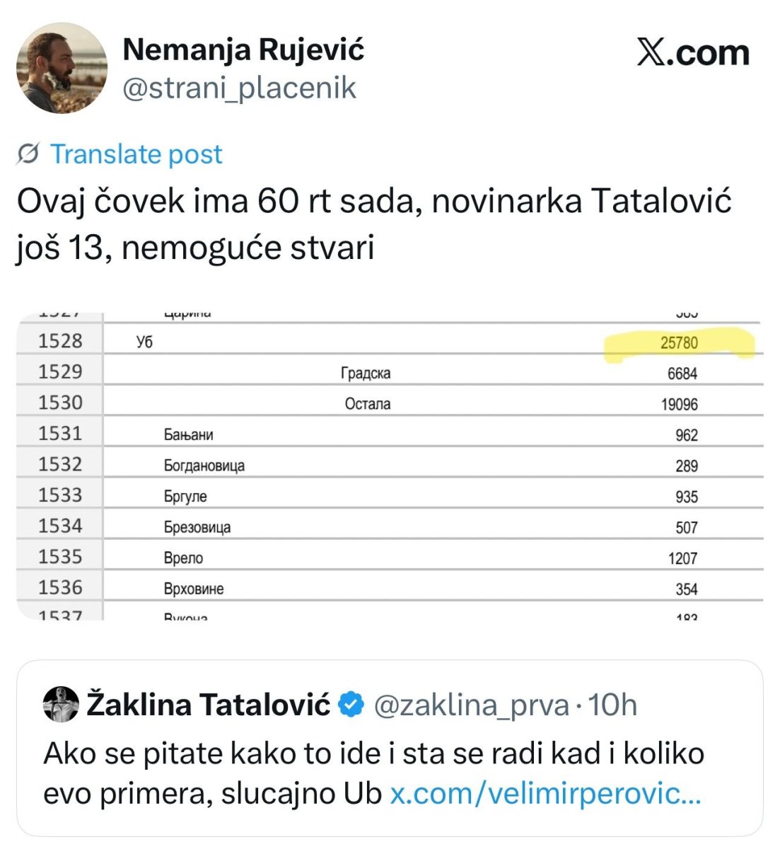Click Žaklina Tatalović's verified badge
The width and height of the screenshot is (780, 849).
[x=351, y=705]
